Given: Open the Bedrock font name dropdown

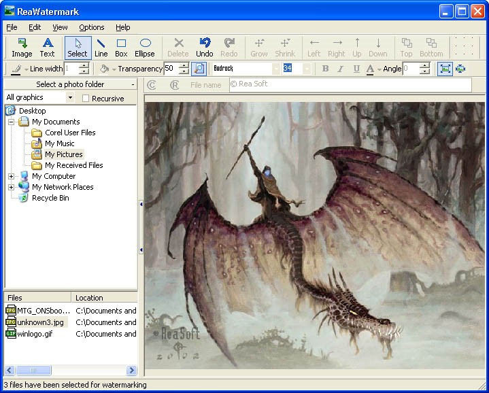Looking at the screenshot, I should pos(276,69).
